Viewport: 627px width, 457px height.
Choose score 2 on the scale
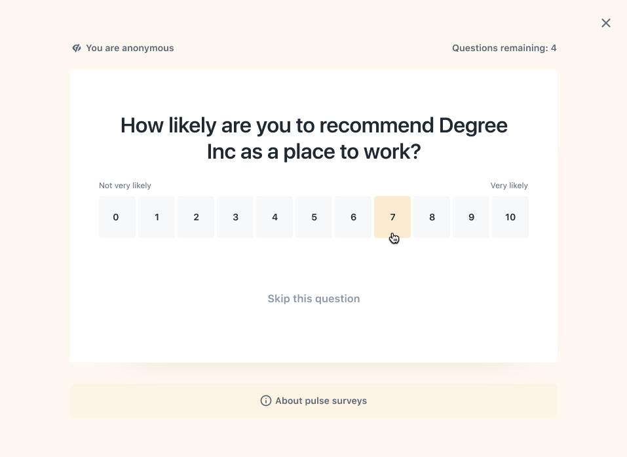(x=195, y=217)
